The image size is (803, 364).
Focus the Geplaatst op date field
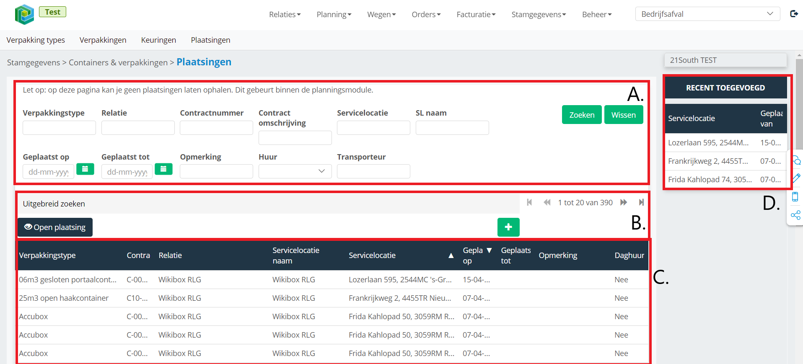(48, 172)
